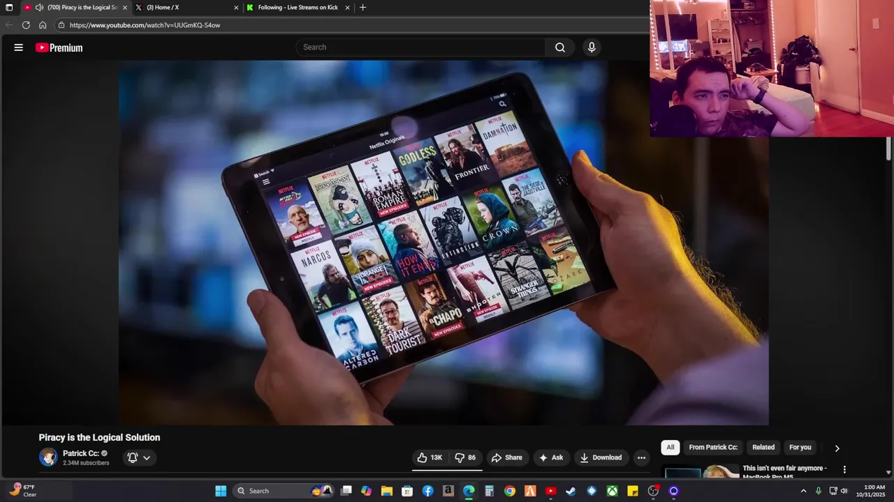Open Sticky Notes from the taskbar
This screenshot has height=502, width=894.
633,491
